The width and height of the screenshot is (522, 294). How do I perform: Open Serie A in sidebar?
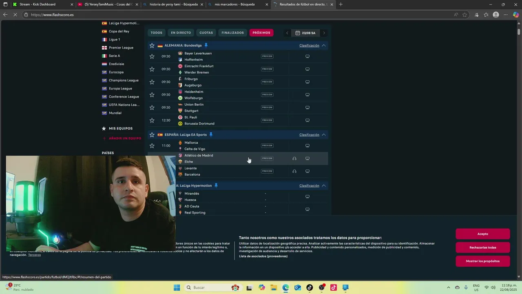pyautogui.click(x=114, y=56)
